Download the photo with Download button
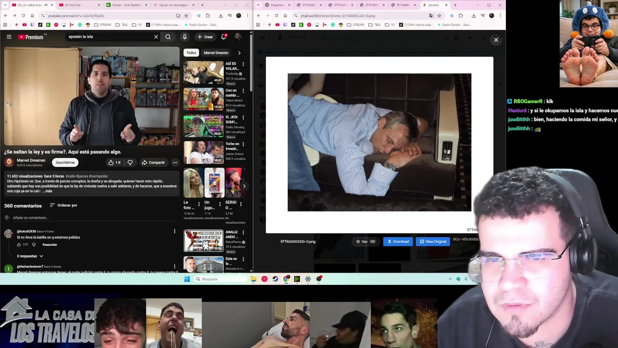Image resolution: width=618 pixels, height=348 pixels. click(x=398, y=242)
